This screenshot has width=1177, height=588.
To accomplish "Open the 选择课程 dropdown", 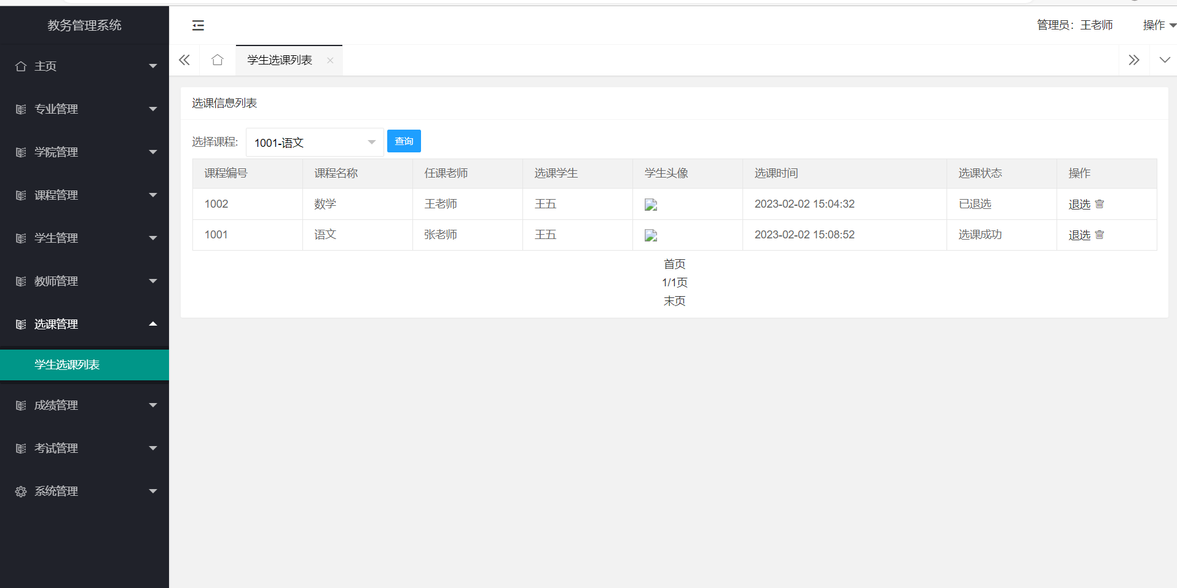I will click(314, 143).
